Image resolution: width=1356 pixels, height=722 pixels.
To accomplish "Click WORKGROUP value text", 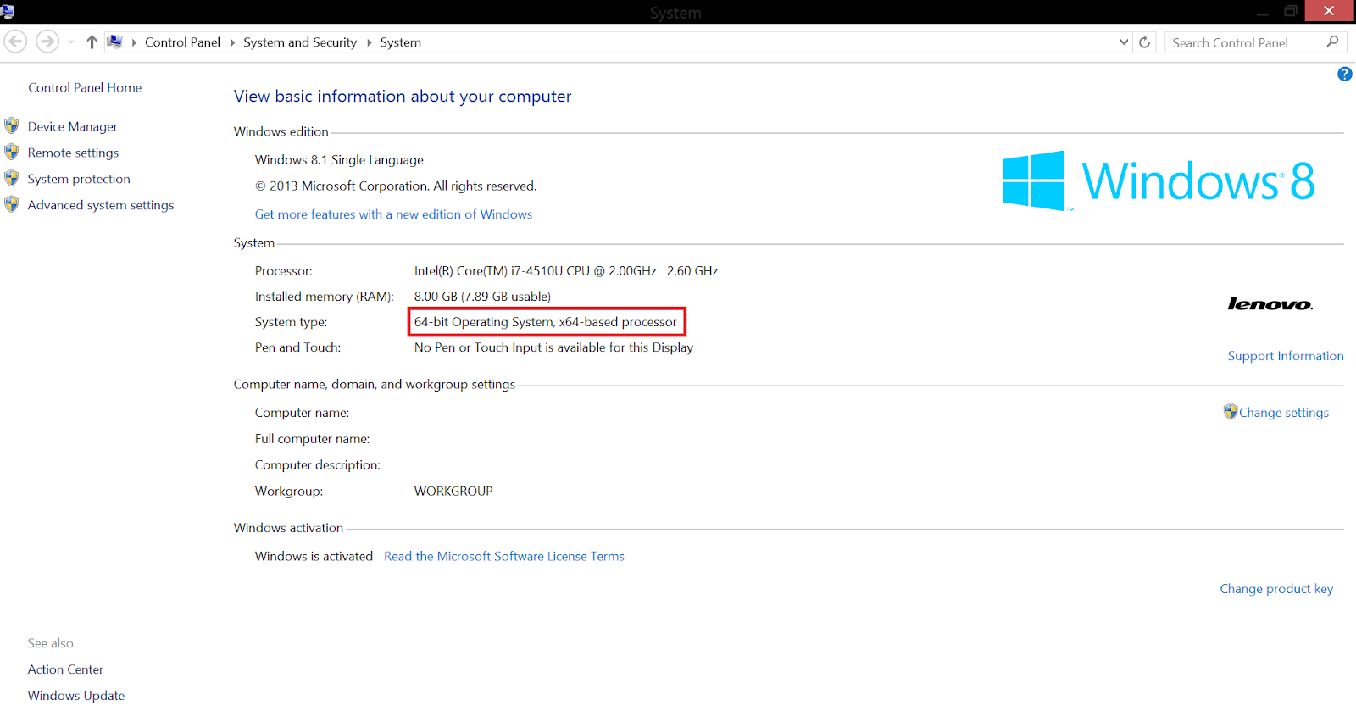I will point(453,491).
